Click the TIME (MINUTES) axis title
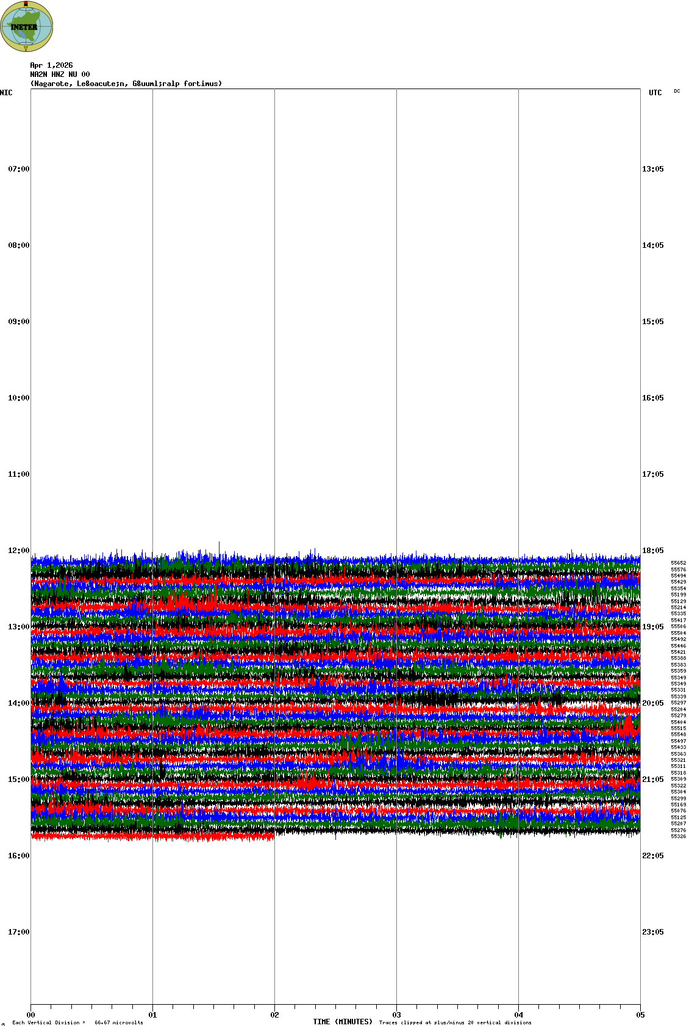The image size is (689, 1031). [343, 1022]
